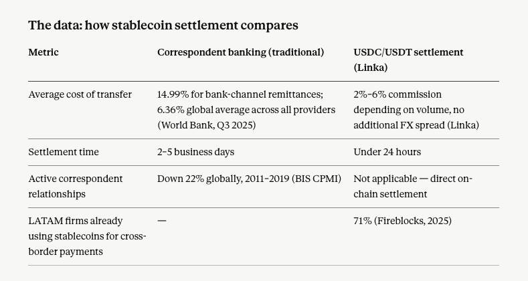Click the 'additional FX spread (Linka)' text line
The image size is (528, 281).
tap(416, 125)
